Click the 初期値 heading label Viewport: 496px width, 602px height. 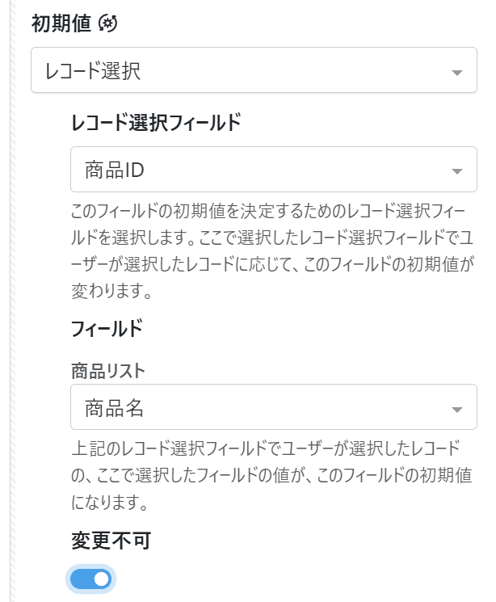[x=61, y=24]
